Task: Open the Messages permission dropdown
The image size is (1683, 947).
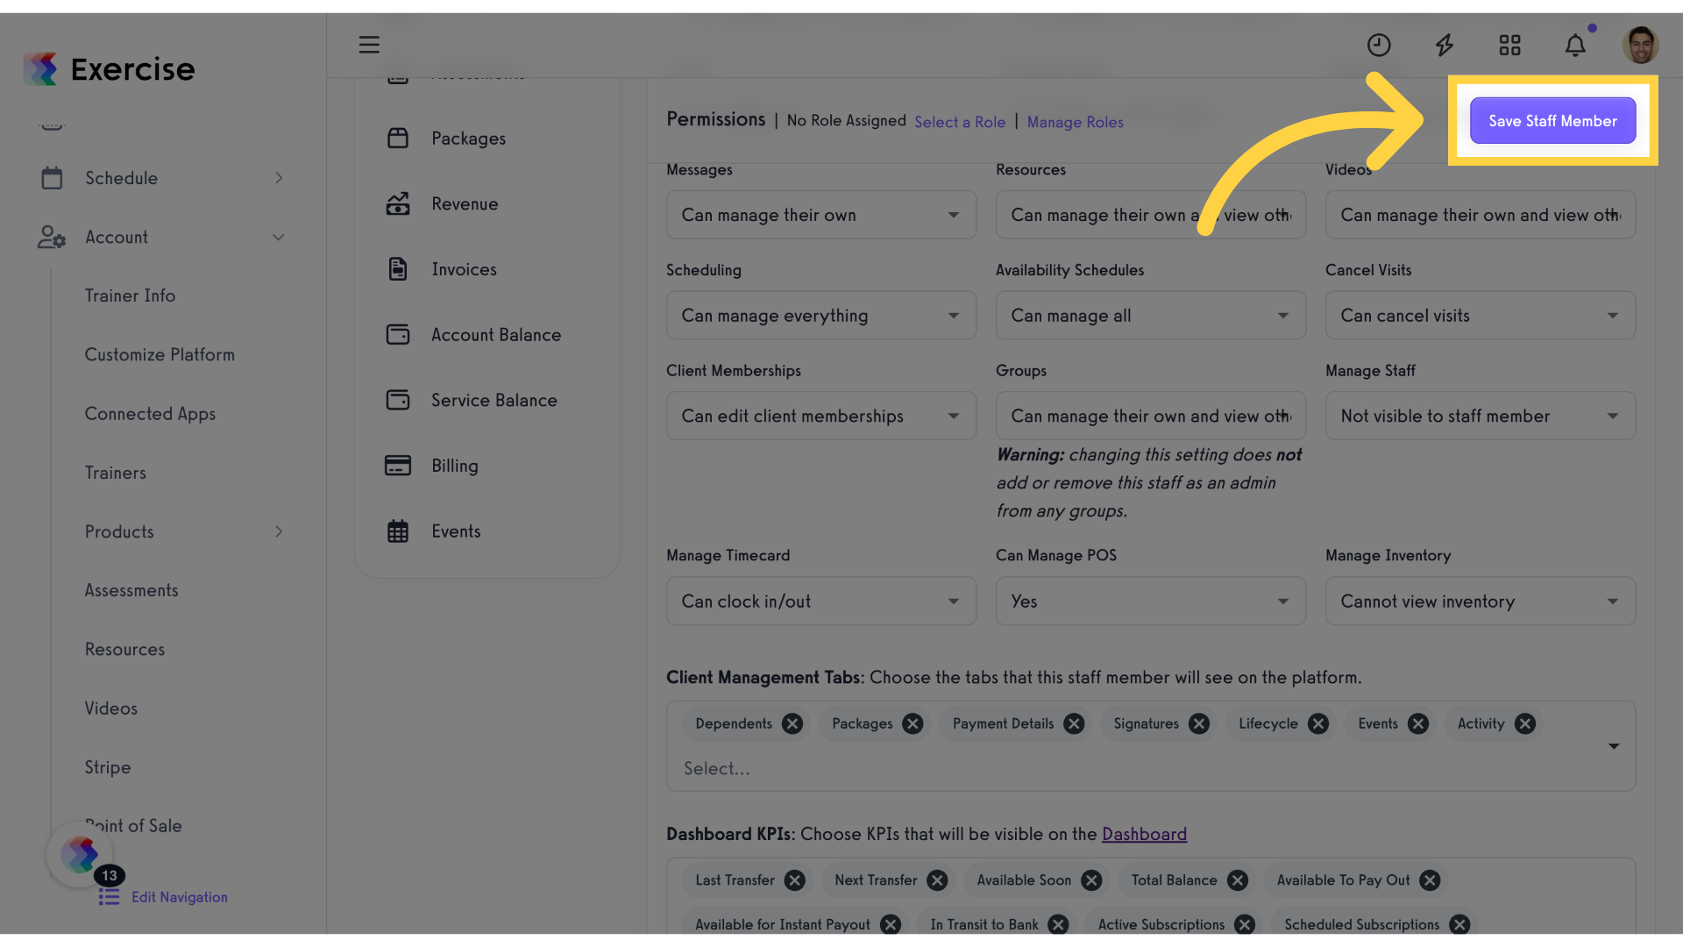Action: click(821, 215)
